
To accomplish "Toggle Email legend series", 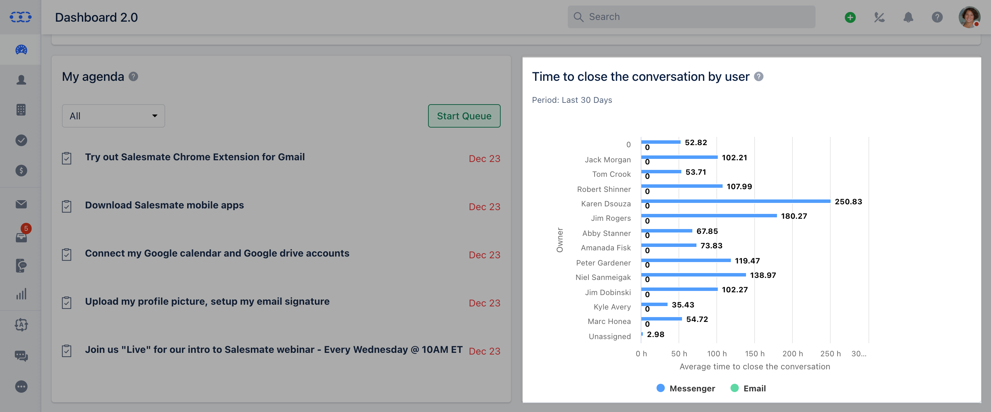I will coord(748,388).
